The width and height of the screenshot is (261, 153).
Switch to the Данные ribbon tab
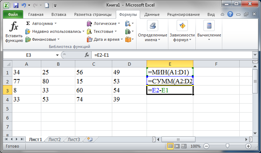pos(152,15)
